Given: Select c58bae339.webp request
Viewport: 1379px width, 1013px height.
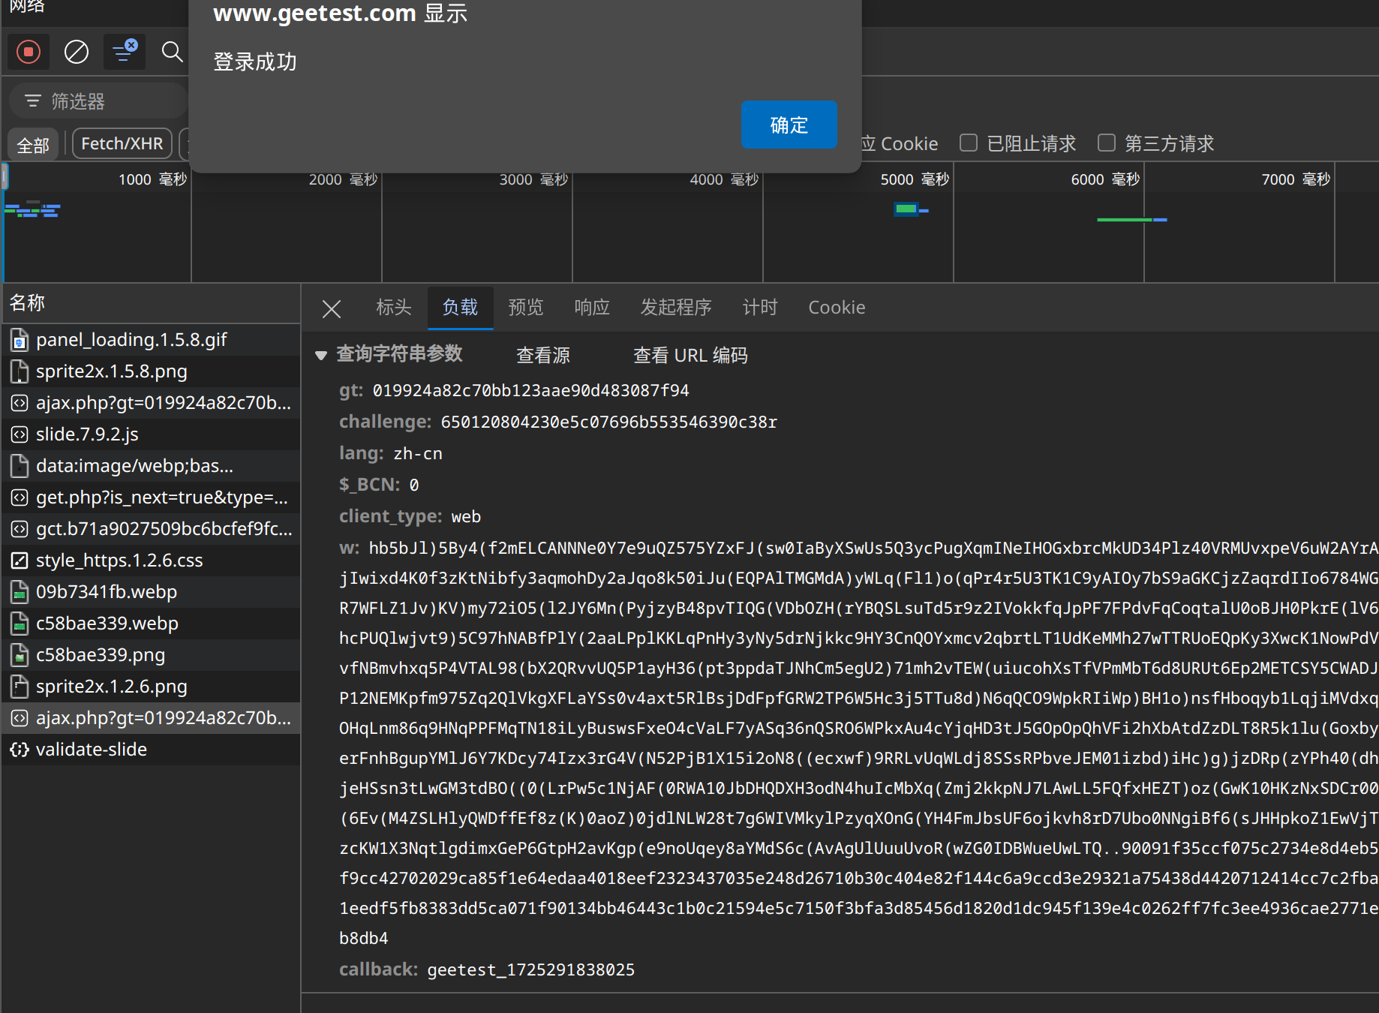Looking at the screenshot, I should click(151, 624).
